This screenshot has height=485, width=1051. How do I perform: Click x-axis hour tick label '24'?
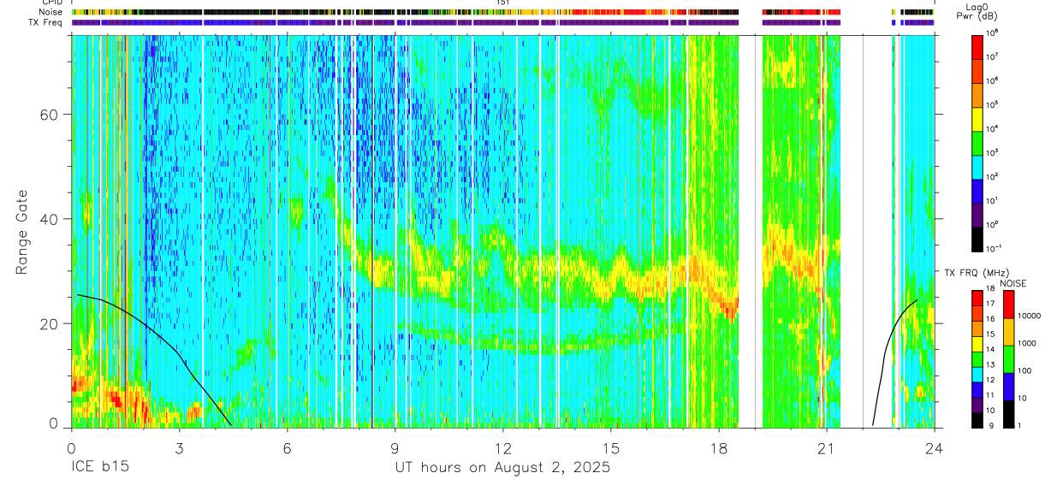(x=934, y=447)
